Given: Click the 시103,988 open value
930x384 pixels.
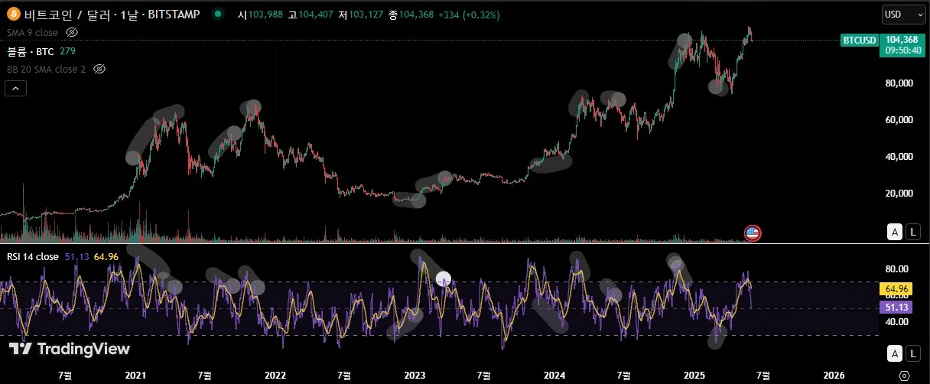Looking at the screenshot, I should [260, 15].
